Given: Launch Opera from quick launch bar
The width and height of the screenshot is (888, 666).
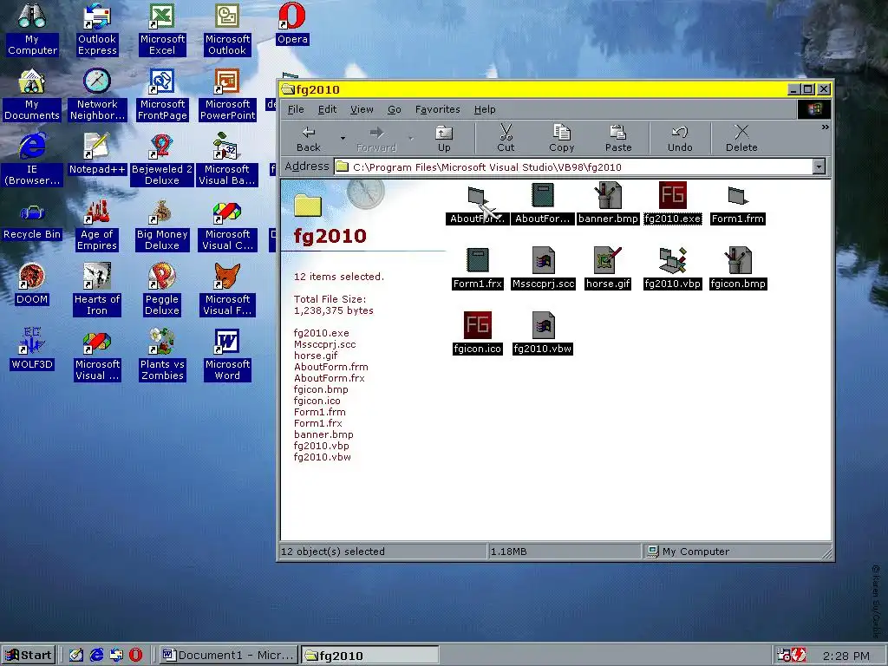Looking at the screenshot, I should (136, 656).
